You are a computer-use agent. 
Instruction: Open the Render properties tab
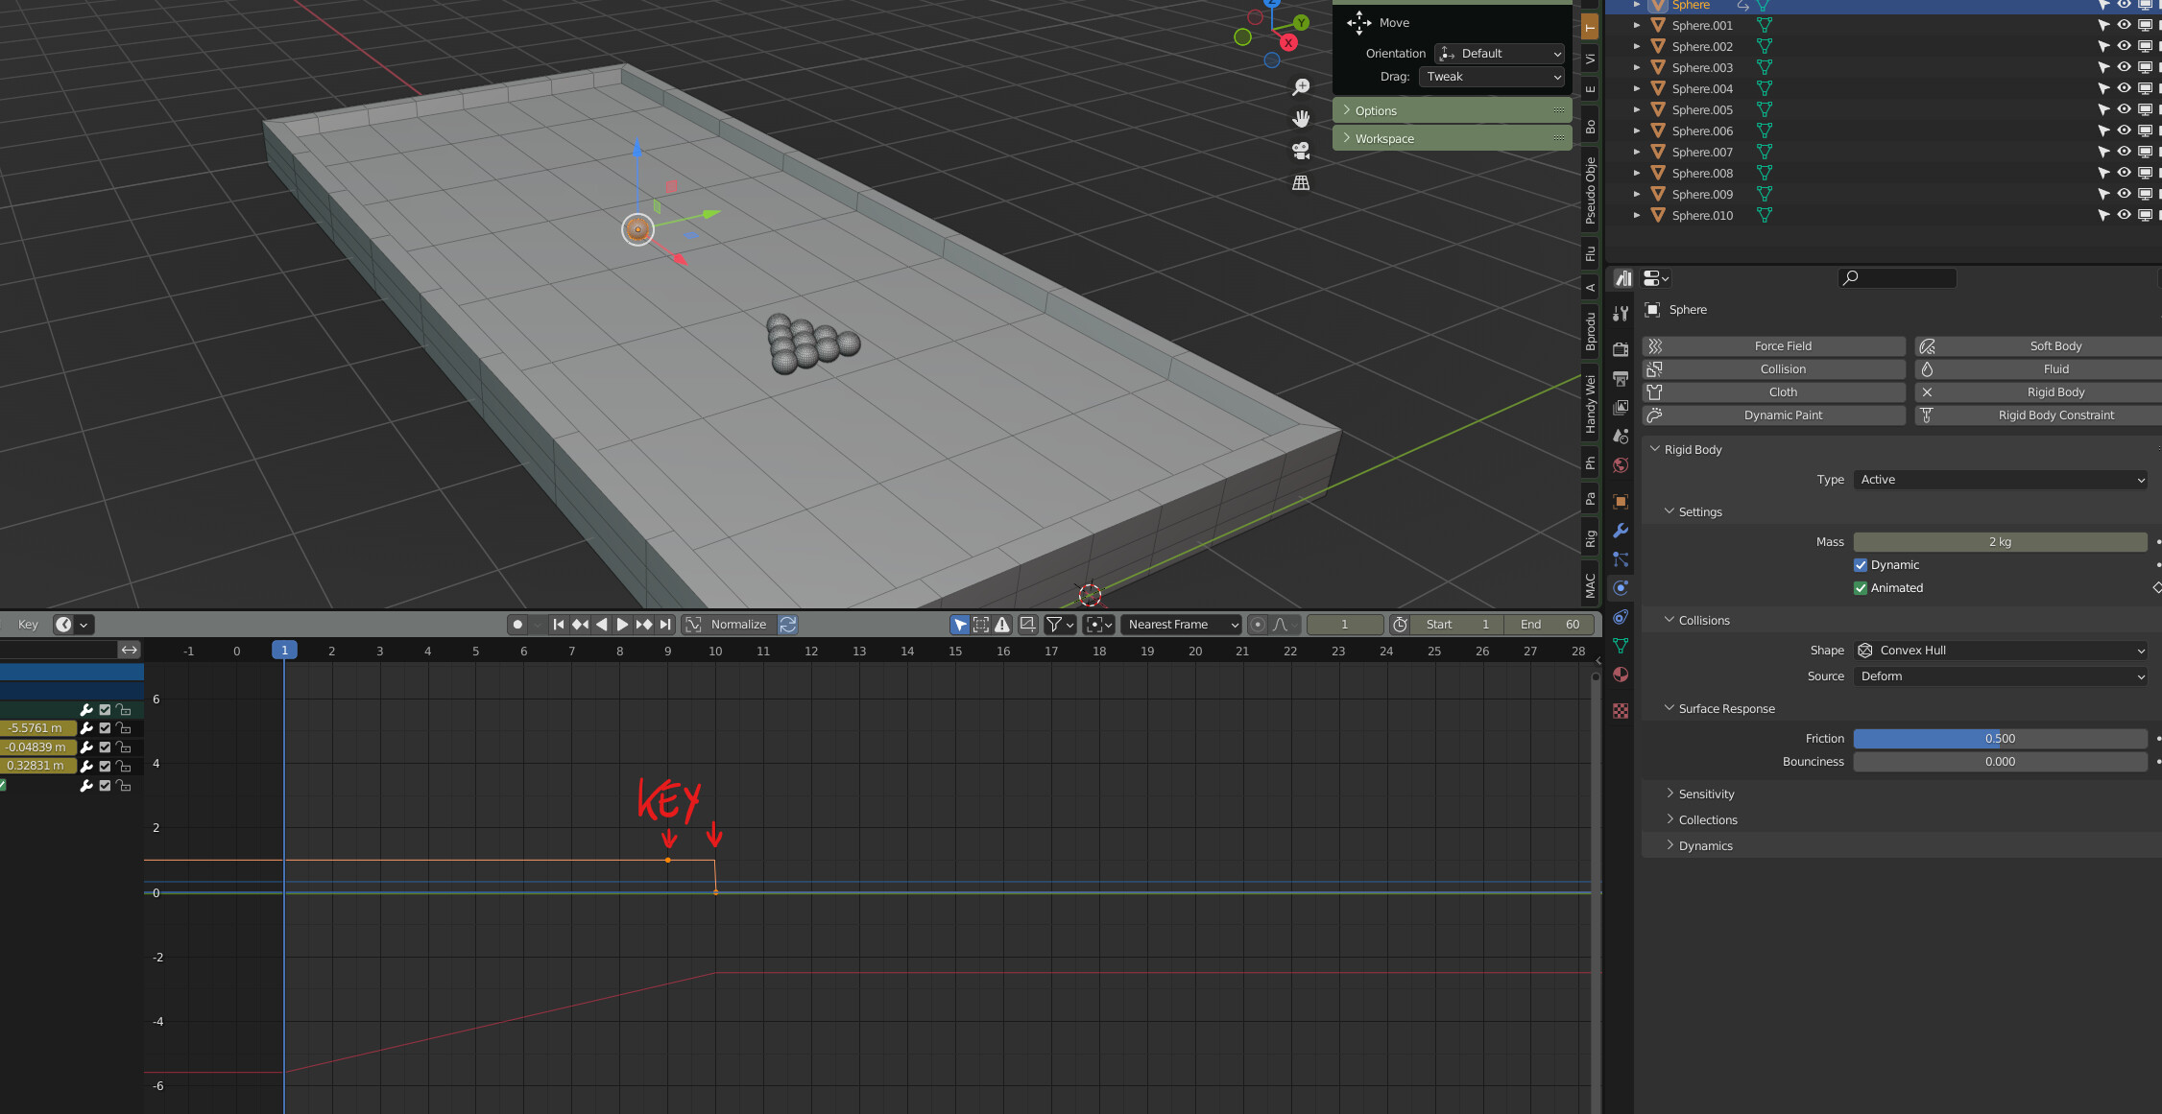click(1621, 348)
